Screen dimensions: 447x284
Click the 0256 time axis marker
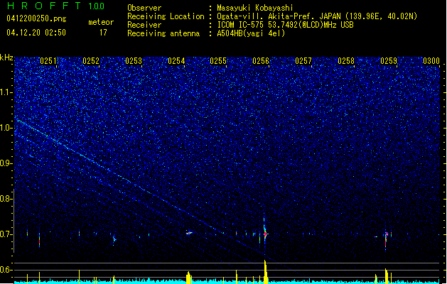tap(261, 60)
